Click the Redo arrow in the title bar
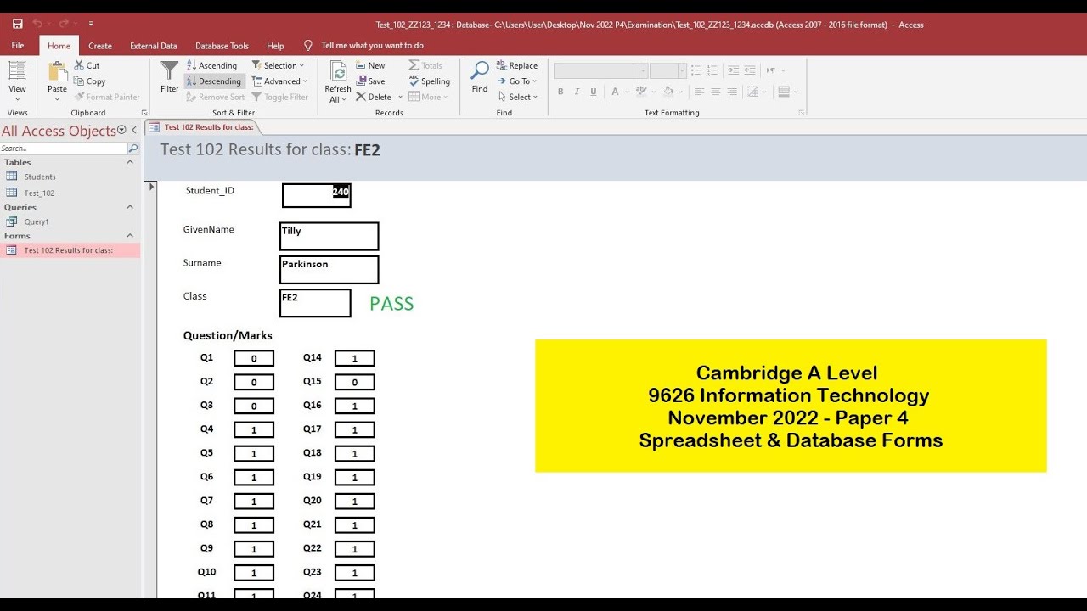 click(x=64, y=24)
